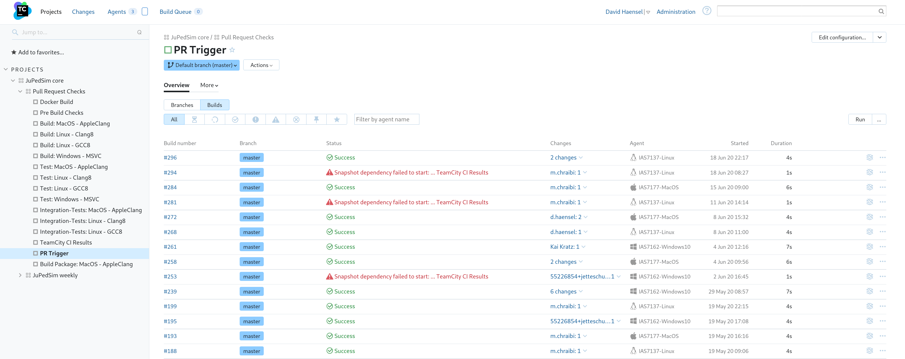This screenshot has height=359, width=905.
Task: Select Docker Build in the sidebar
Action: 57,102
